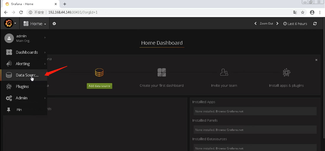Click Browse Grafana.net under Installed Datasources
325x151 pixels.
(x=229, y=148)
